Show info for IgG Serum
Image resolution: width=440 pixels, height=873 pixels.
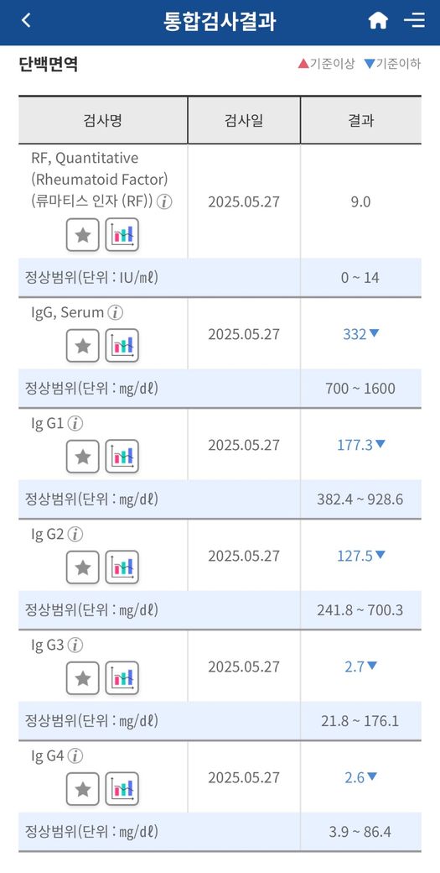click(115, 313)
